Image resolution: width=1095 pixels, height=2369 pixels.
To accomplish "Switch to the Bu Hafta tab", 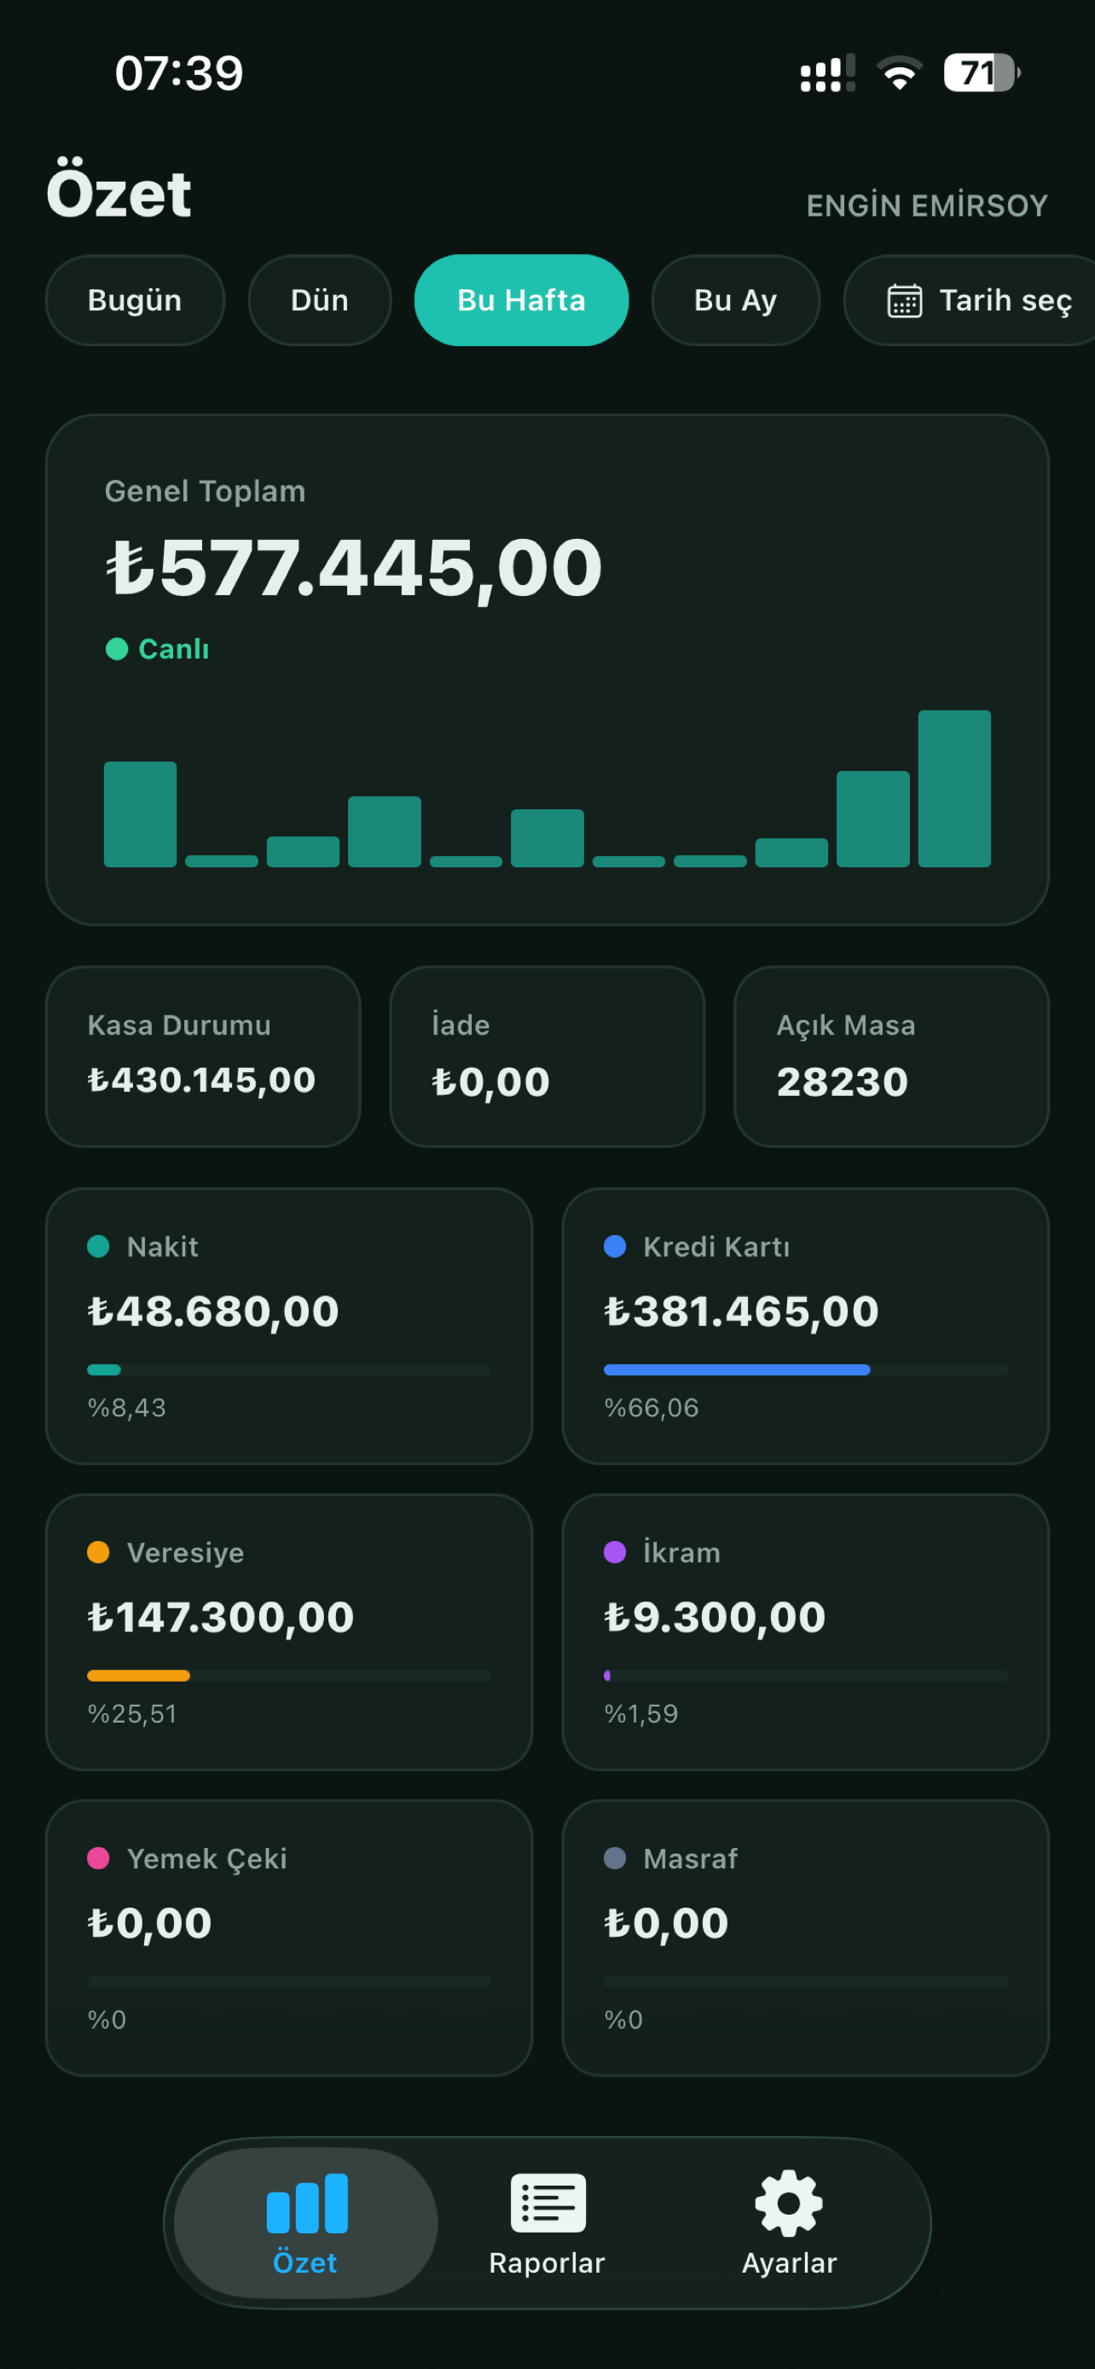I will pos(521,300).
